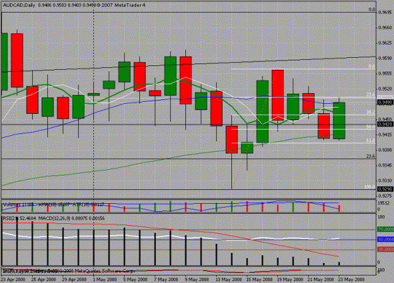Image resolution: width=394 pixels, height=283 pixels.
Task: Click the blue 50.0000 RSI level tag
Action: pos(386,240)
